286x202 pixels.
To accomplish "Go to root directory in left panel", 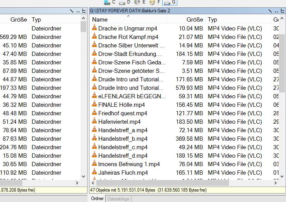I will pyautogui.click(x=72, y=11).
